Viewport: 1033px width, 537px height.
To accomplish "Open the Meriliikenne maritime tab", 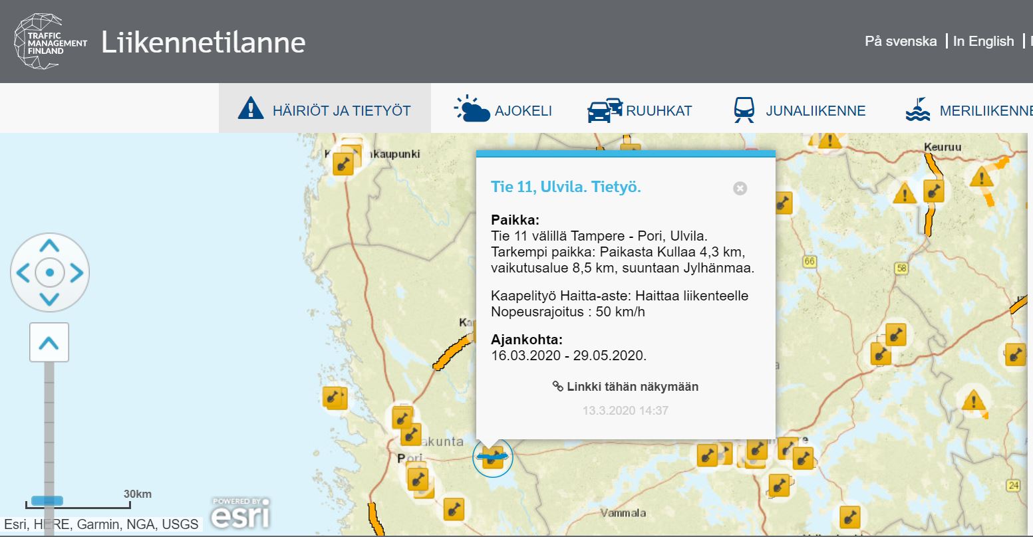I will pyautogui.click(x=968, y=110).
